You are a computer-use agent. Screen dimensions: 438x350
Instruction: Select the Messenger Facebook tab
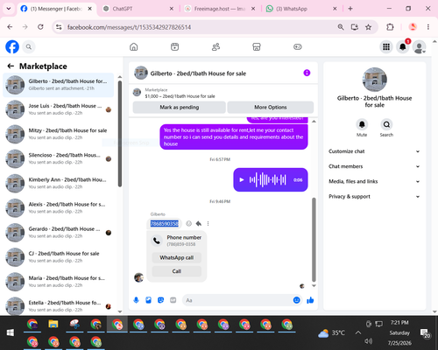(x=57, y=9)
